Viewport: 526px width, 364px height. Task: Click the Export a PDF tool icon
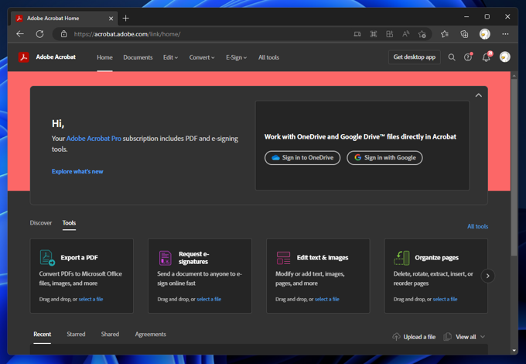pyautogui.click(x=47, y=258)
